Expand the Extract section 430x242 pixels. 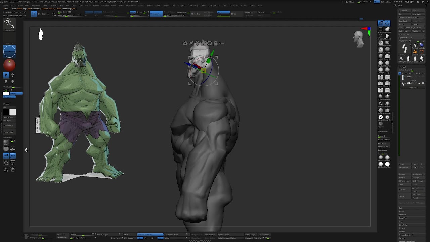click(x=412, y=238)
